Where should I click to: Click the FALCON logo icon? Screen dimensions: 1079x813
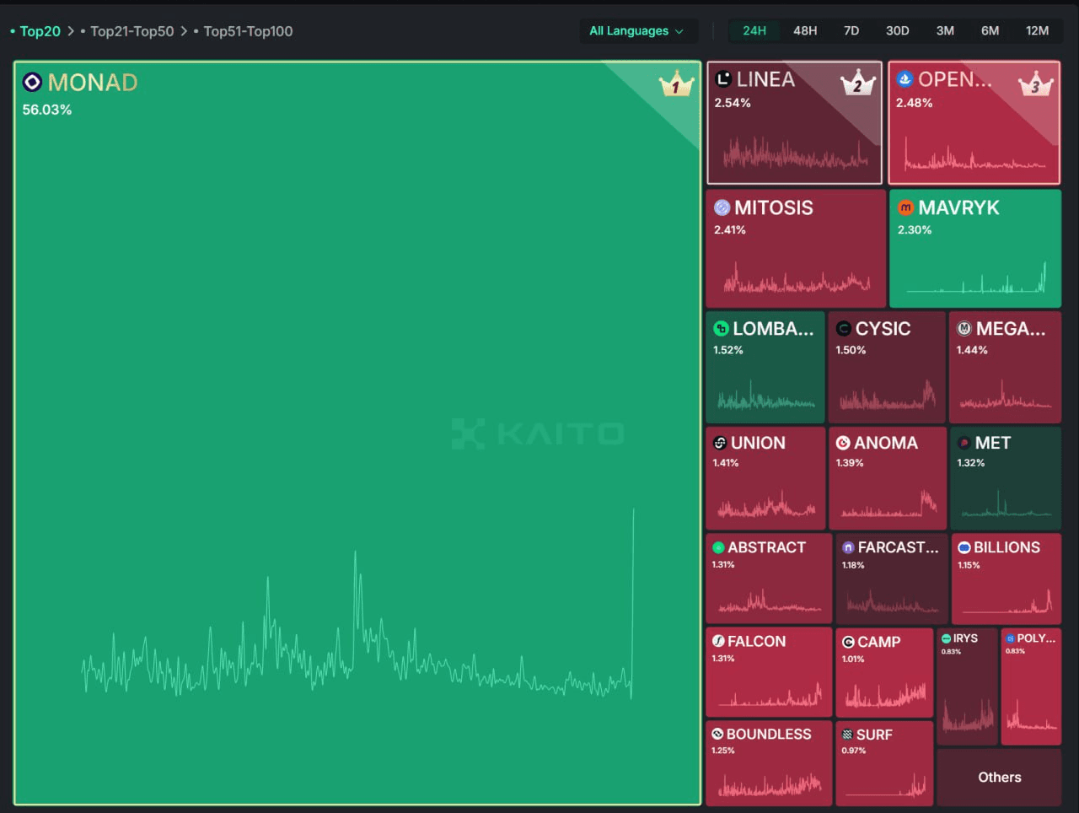(718, 641)
